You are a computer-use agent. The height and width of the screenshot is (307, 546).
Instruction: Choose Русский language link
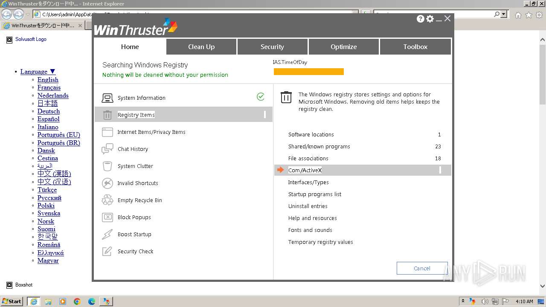[x=49, y=198]
